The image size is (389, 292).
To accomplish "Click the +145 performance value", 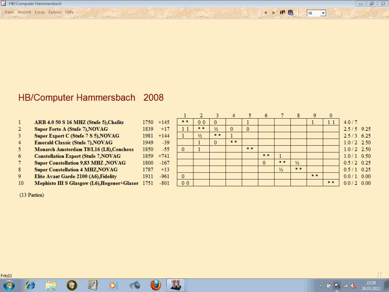I will coord(164,122).
